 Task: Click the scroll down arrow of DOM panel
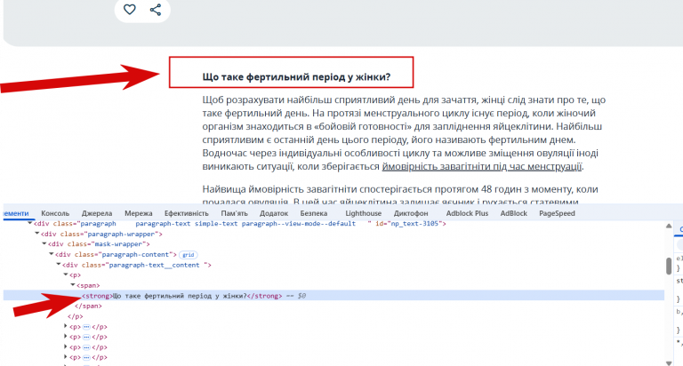tap(669, 363)
